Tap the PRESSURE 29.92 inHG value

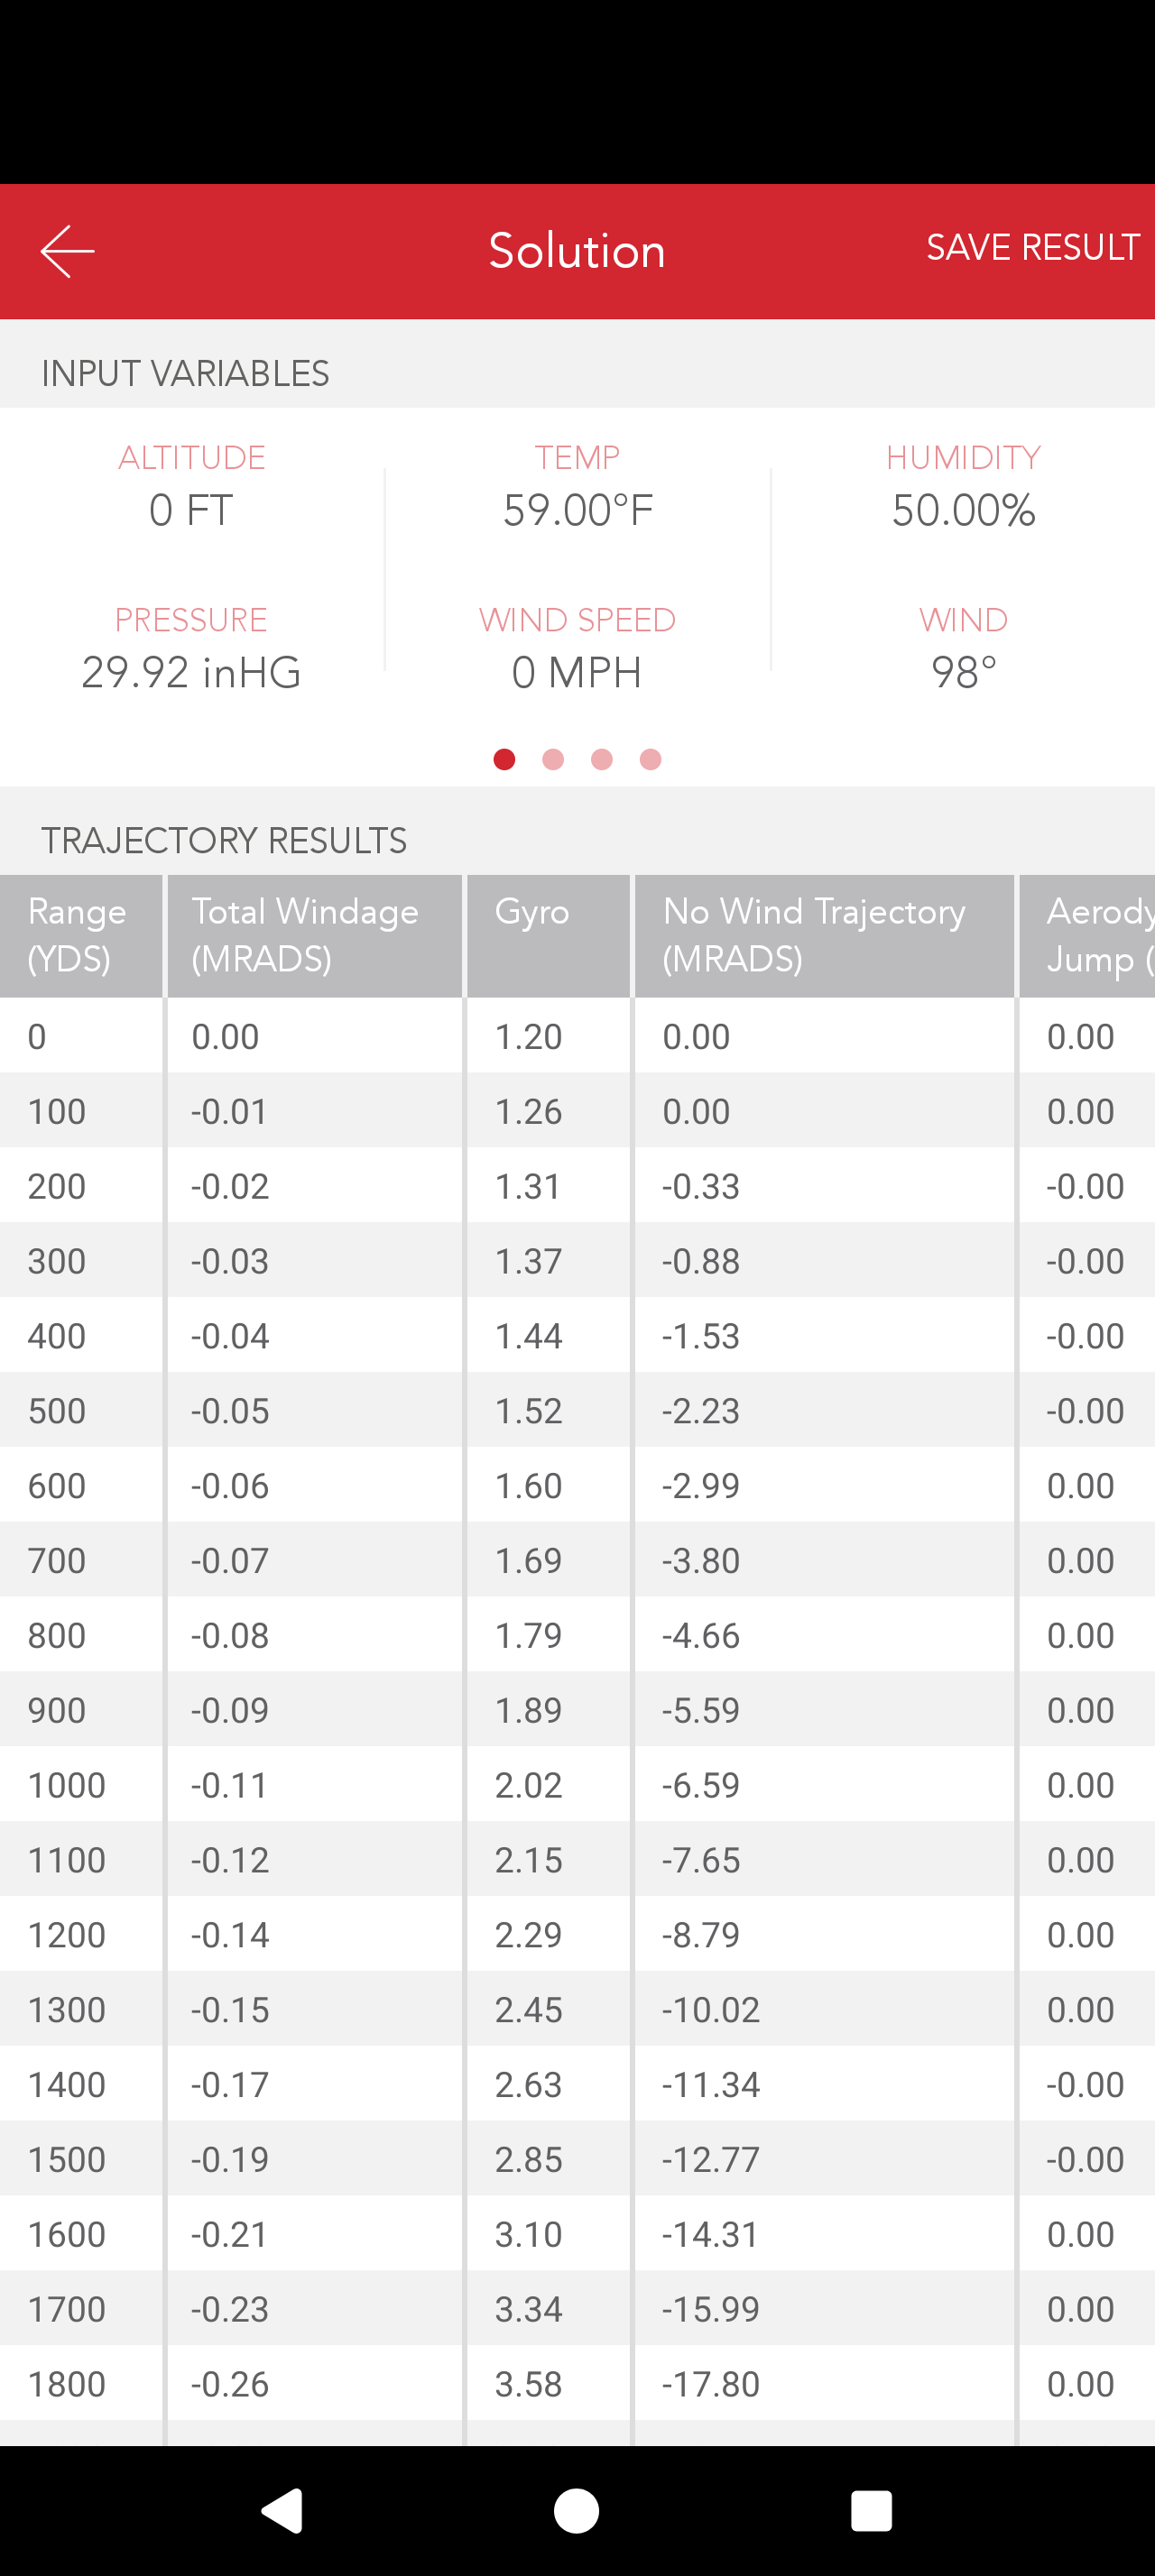191,672
